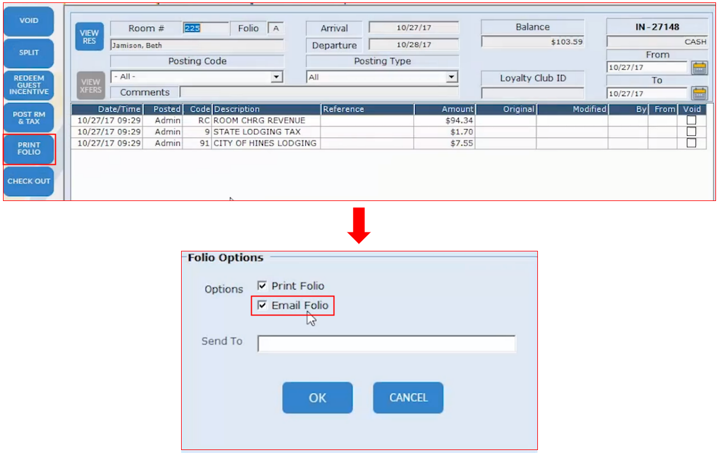This screenshot has height=453, width=719.
Task: Confirm Folio Options with OK
Action: pos(317,398)
